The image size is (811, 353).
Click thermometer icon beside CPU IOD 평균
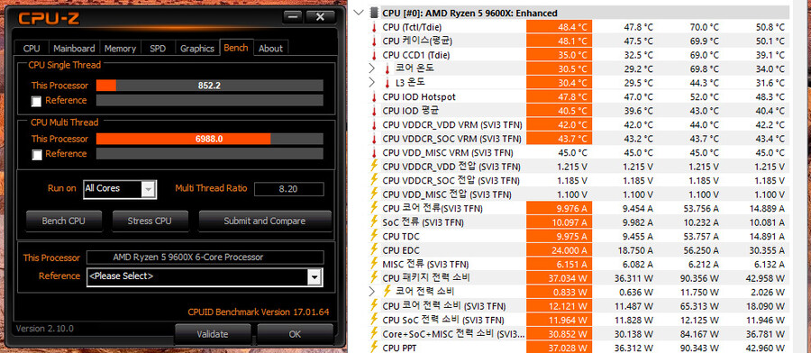pyautogui.click(x=375, y=111)
